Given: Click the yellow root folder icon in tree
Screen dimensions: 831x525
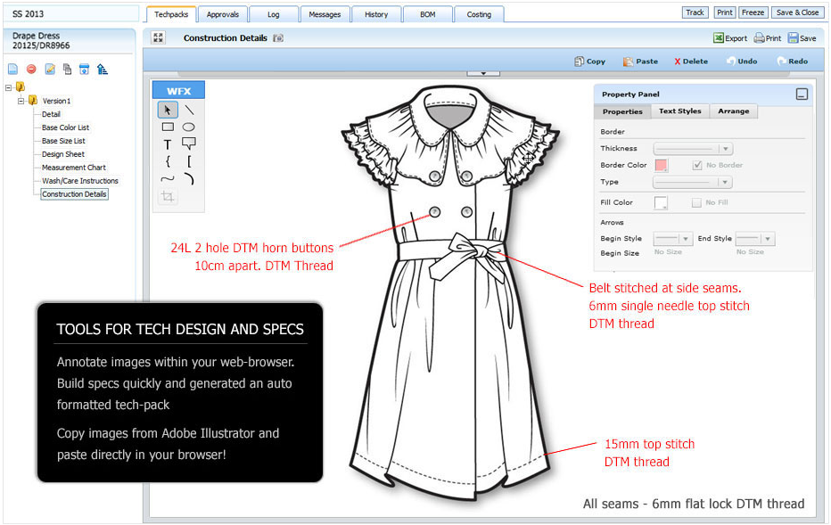Looking at the screenshot, I should click(x=21, y=86).
